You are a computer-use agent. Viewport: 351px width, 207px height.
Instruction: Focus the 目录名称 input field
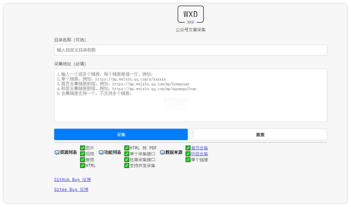point(190,50)
